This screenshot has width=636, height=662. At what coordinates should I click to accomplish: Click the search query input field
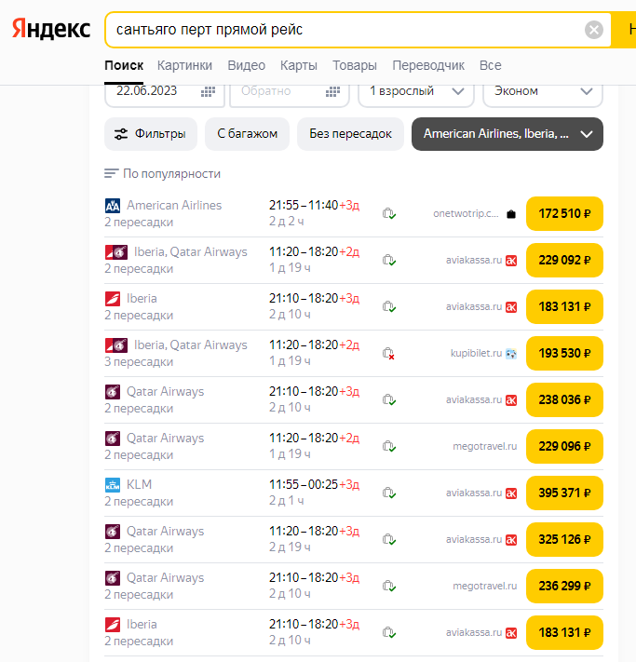coord(345,30)
